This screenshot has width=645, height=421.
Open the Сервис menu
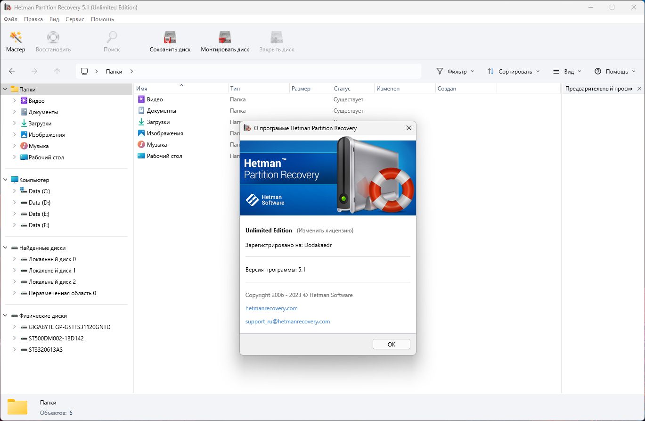pos(75,19)
